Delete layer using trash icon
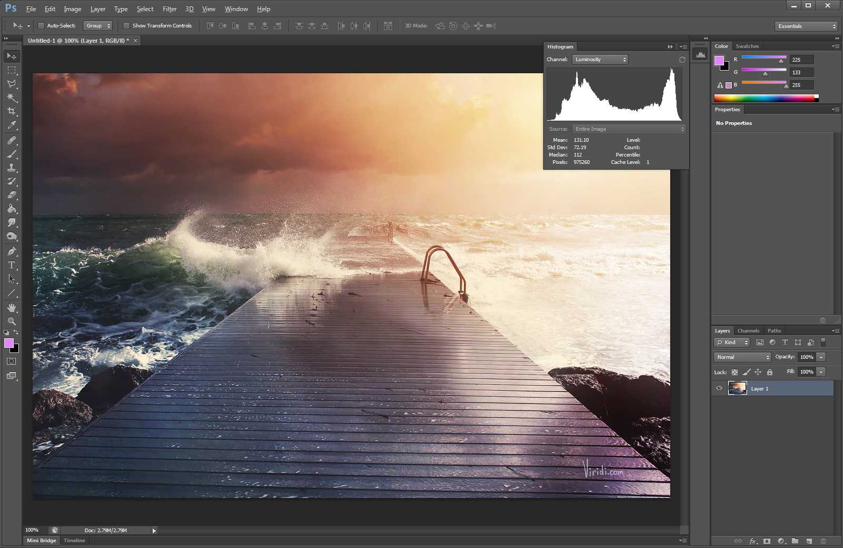Screen dimensions: 843x548 coord(823,541)
